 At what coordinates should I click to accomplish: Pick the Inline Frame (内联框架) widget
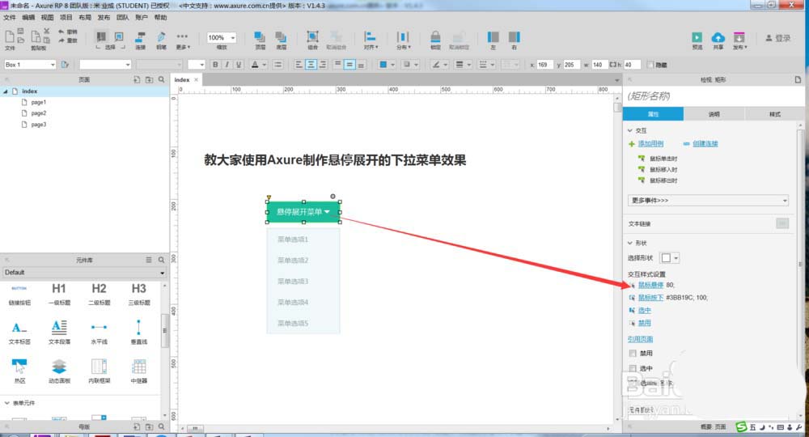pos(99,367)
